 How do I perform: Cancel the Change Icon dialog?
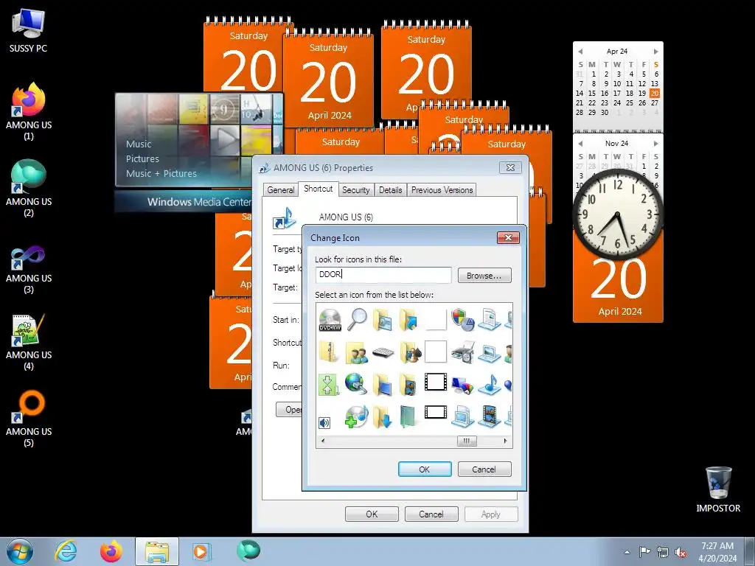point(484,469)
